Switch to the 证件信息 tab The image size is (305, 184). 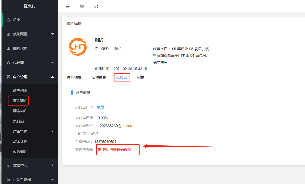pos(99,77)
